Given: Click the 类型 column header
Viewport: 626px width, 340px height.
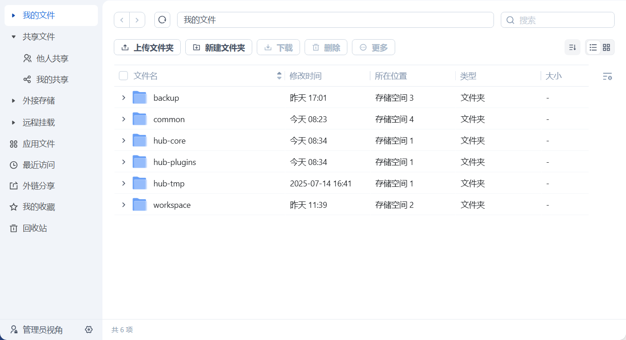Looking at the screenshot, I should [x=468, y=76].
